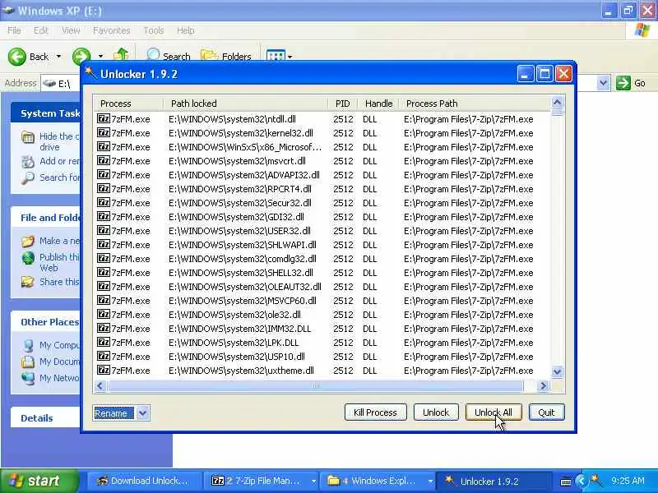Open Tools menu in Windows Explorer
This screenshot has width=658, height=493.
tap(154, 30)
